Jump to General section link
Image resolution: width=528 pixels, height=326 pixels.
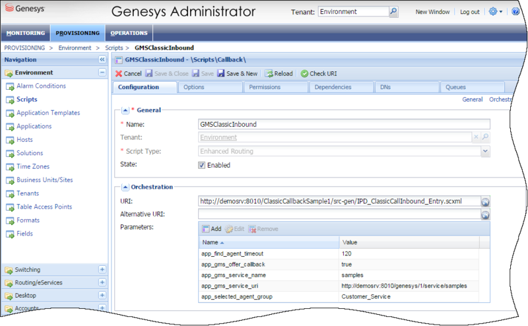coord(472,100)
